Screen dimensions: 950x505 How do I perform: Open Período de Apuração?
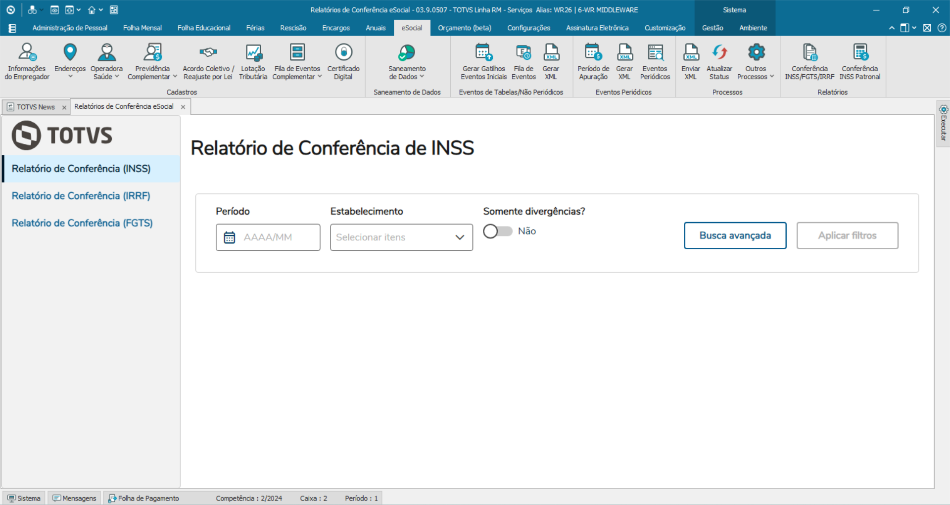tap(593, 61)
